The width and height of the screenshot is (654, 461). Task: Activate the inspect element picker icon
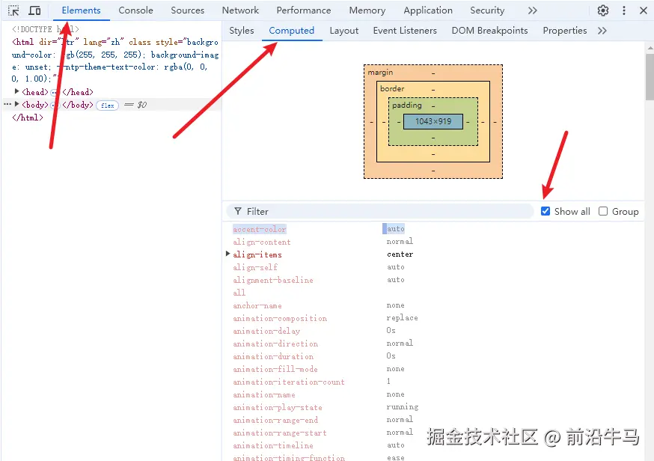(13, 10)
